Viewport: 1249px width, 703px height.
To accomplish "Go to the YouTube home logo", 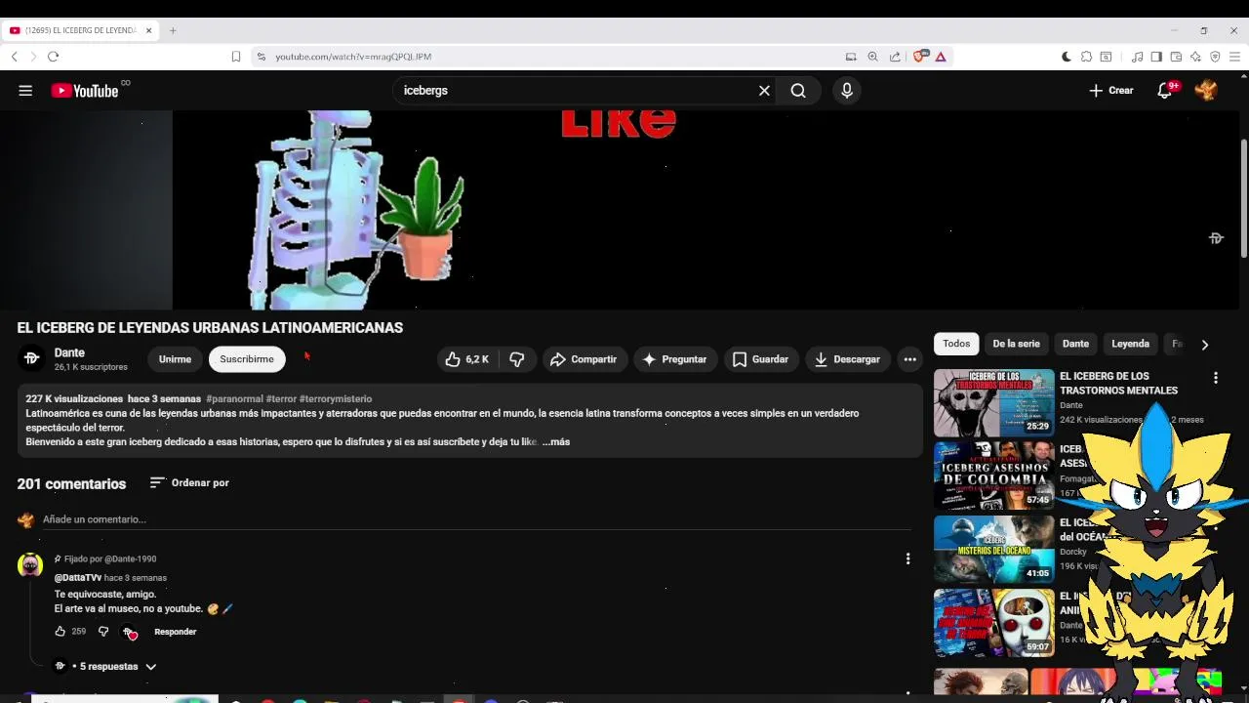I will (x=85, y=91).
